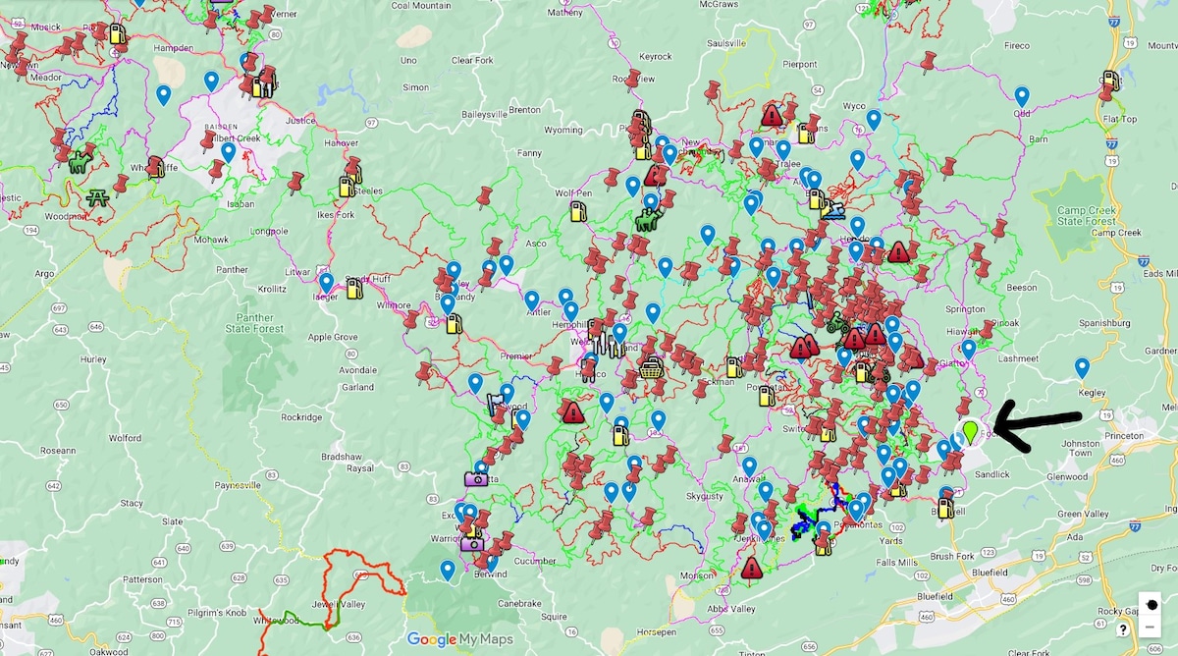Image resolution: width=1178 pixels, height=656 pixels.
Task: Open the gas pump marker near Wolf Pen
Action: pyautogui.click(x=578, y=210)
